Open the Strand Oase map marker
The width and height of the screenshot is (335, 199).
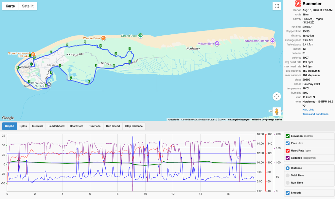pos(140,35)
